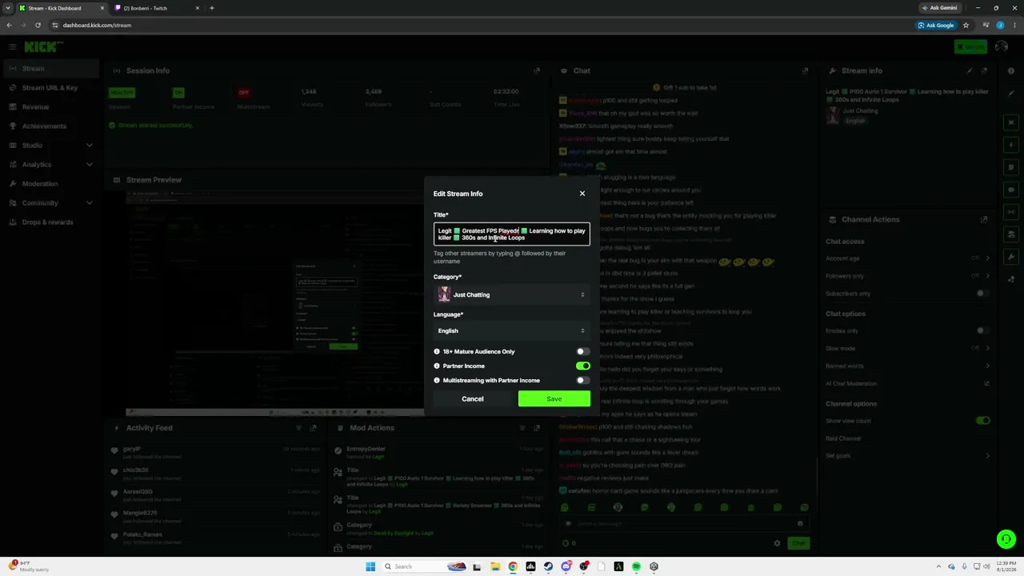Click the info icon beside 18+ Mature Audience
Screen dimensions: 1024x576
pyautogui.click(x=437, y=352)
